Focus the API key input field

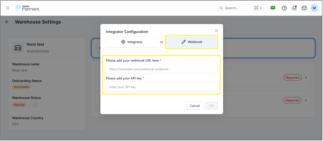[161, 87]
